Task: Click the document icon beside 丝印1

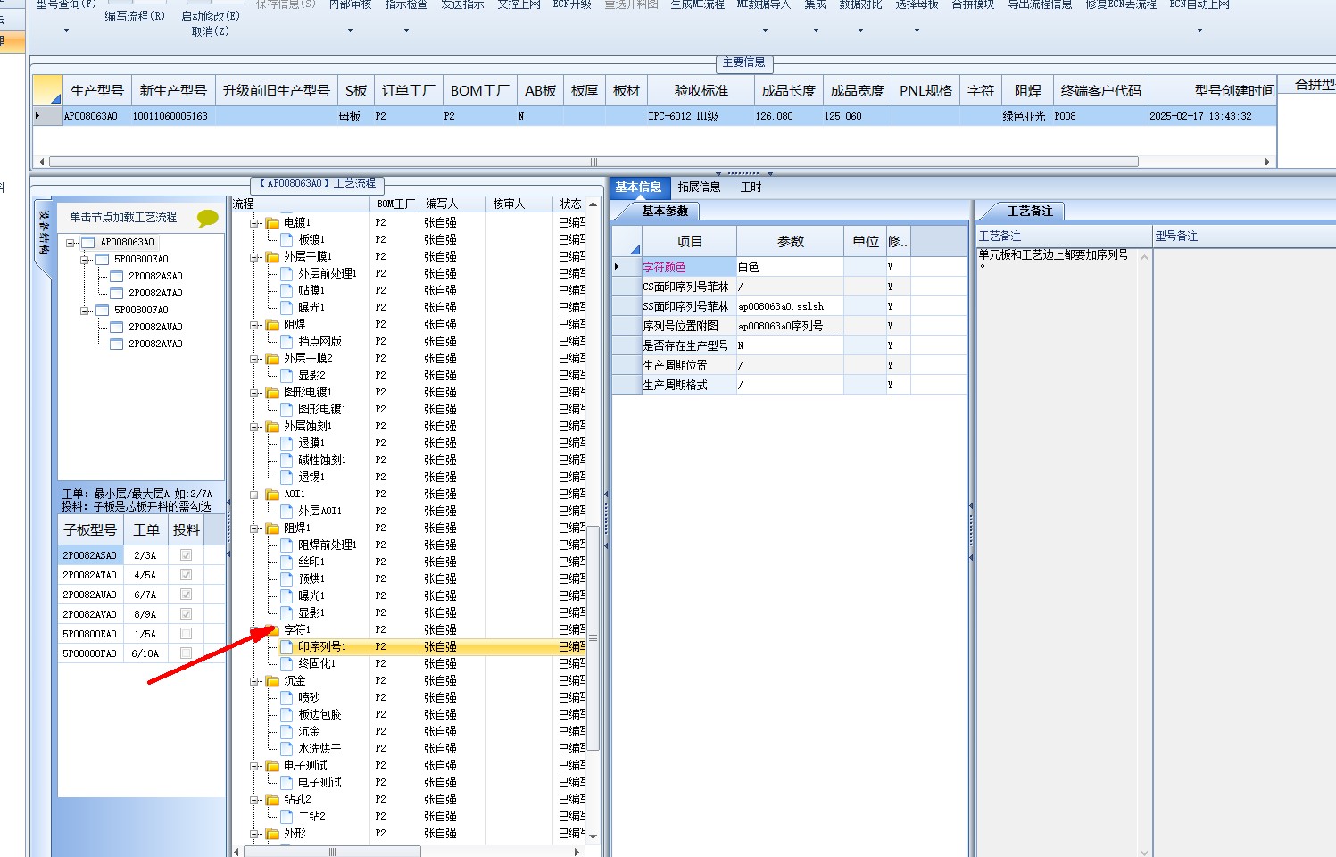Action: pyautogui.click(x=286, y=562)
